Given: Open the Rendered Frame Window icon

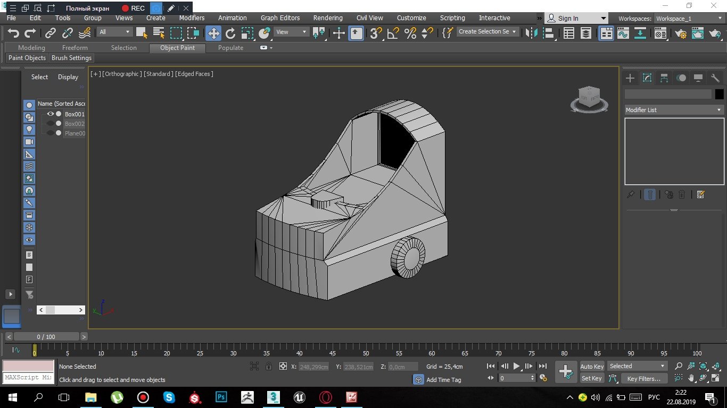Looking at the screenshot, I should pyautogui.click(x=698, y=33).
